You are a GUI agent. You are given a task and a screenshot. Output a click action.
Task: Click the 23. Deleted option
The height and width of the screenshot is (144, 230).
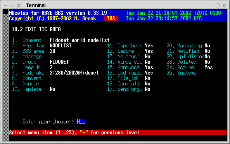point(182,62)
